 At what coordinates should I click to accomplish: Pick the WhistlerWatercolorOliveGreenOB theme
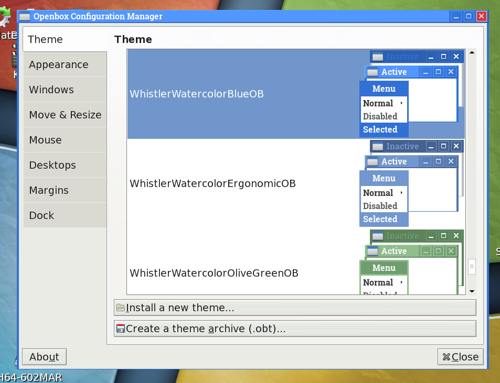[214, 273]
